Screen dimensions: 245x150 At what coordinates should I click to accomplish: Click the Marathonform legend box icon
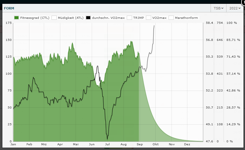coord(171,18)
